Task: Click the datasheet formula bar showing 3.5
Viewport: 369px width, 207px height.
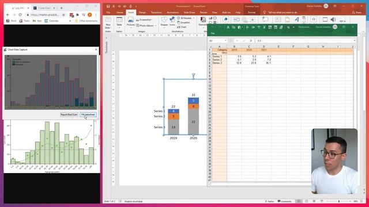Action: pyautogui.click(x=305, y=41)
